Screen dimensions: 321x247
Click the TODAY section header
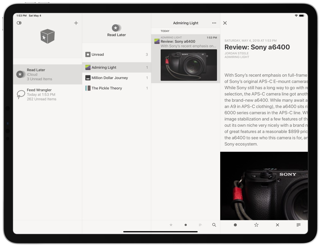tap(165, 31)
